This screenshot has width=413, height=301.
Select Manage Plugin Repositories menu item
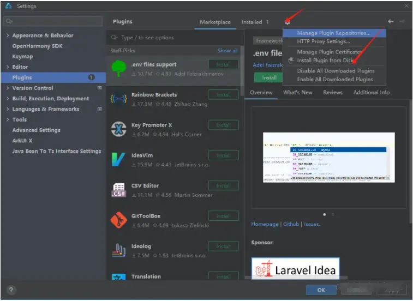(x=334, y=33)
